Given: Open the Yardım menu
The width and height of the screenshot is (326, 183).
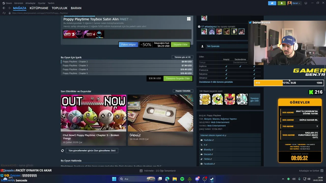Looking at the screenshot, I should pyautogui.click(x=51, y=3).
